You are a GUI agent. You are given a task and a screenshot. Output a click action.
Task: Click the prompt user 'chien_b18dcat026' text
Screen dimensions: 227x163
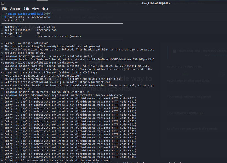pyautogui.click(x=21, y=14)
